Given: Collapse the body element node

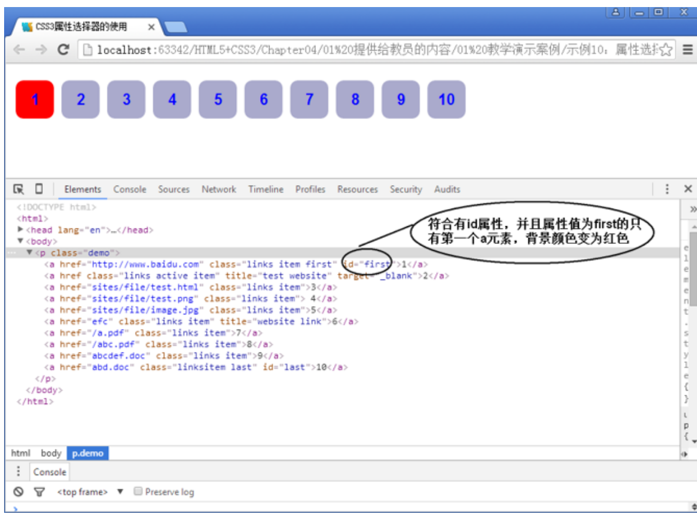Looking at the screenshot, I should point(20,241).
